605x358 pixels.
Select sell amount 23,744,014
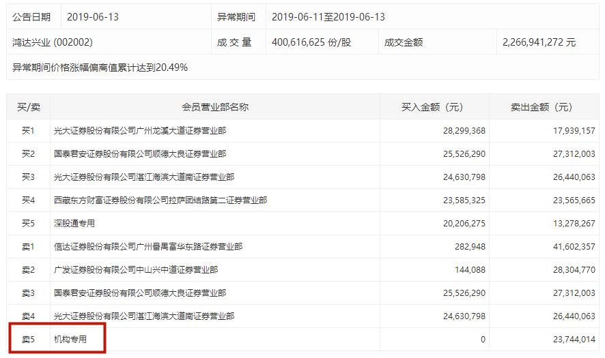(574, 339)
